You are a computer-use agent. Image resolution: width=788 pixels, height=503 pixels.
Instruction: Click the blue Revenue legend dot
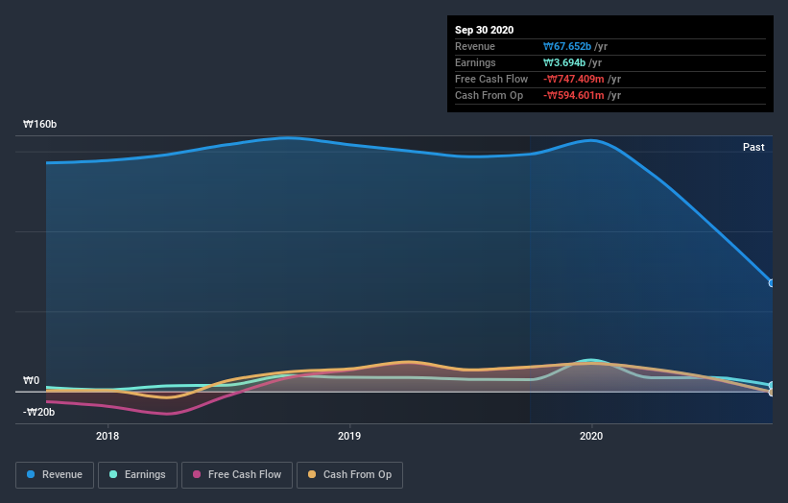coord(31,474)
